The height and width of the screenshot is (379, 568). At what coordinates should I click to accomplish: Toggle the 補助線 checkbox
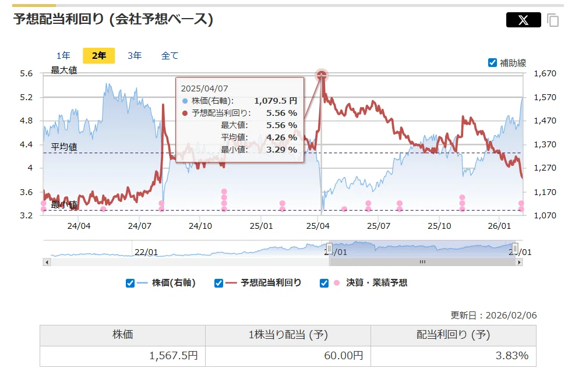[492, 63]
